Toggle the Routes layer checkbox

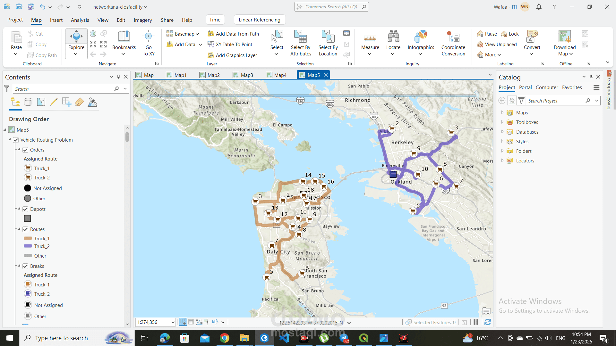pyautogui.click(x=25, y=229)
